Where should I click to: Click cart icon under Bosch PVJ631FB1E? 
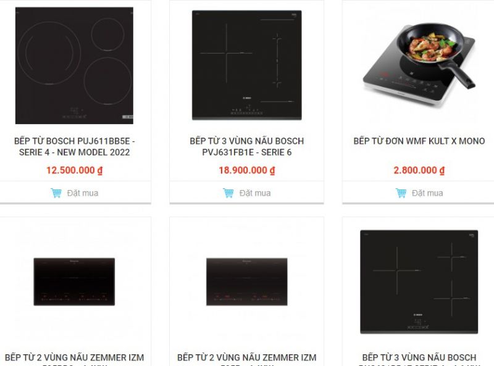pyautogui.click(x=228, y=193)
